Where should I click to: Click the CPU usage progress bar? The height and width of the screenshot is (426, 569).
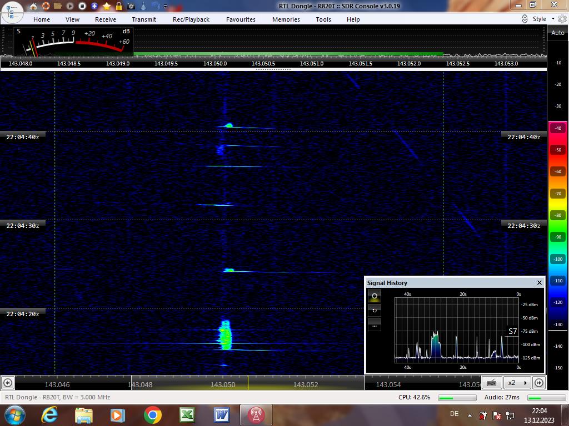point(457,398)
